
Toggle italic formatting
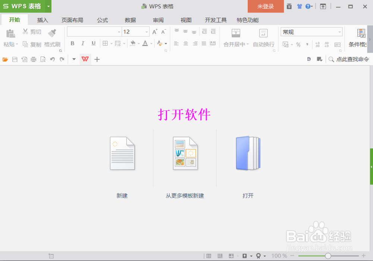[x=82, y=44]
